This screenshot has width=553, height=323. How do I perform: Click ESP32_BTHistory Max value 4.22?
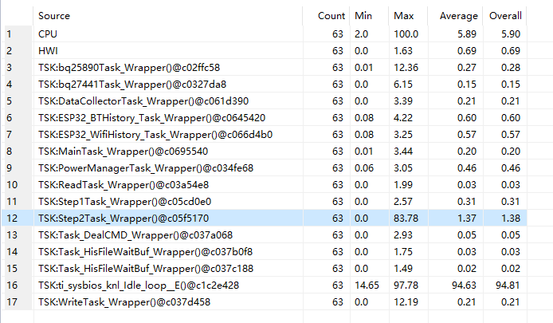coord(403,118)
